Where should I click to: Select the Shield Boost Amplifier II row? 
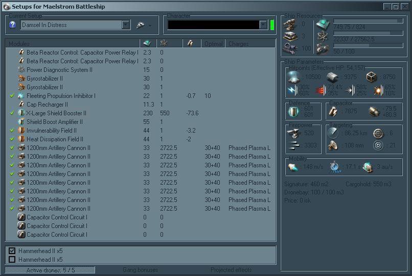pos(141,122)
